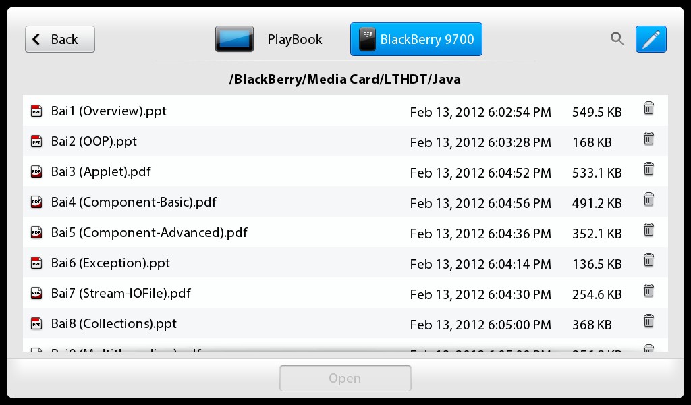Click the BlackBerry phone icon in the tab
Screen dimensions: 691x405
pos(366,40)
